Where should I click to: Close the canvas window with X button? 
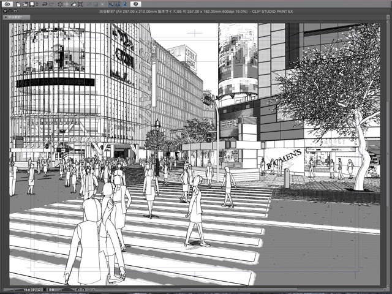pyautogui.click(x=5, y=11)
